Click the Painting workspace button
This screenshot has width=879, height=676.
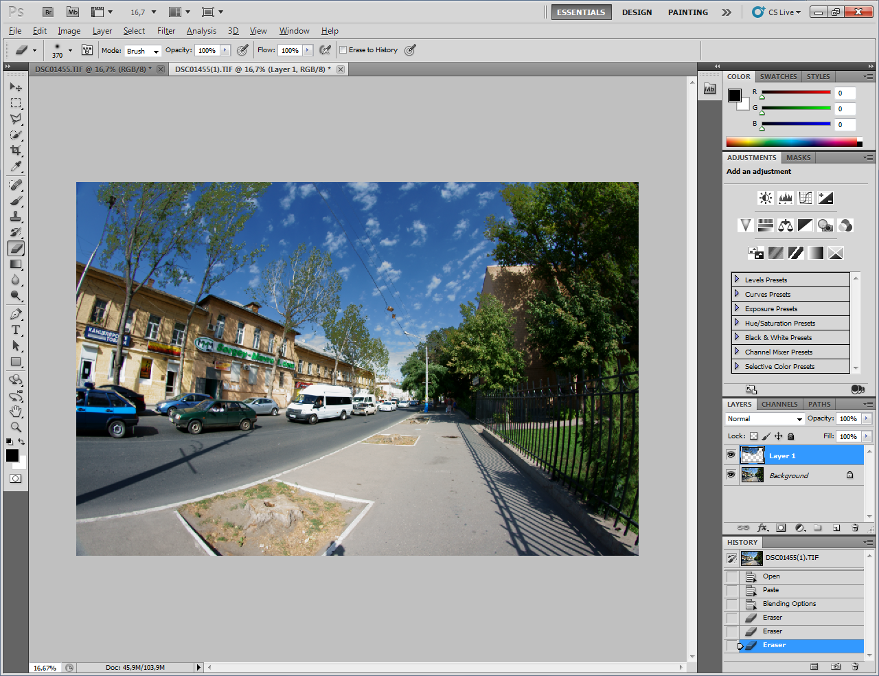(x=687, y=12)
